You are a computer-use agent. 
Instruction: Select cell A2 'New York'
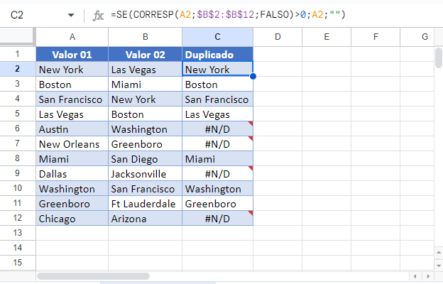pyautogui.click(x=72, y=69)
